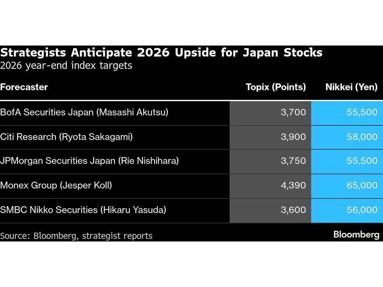Select the Topix (Points) column header

point(275,87)
